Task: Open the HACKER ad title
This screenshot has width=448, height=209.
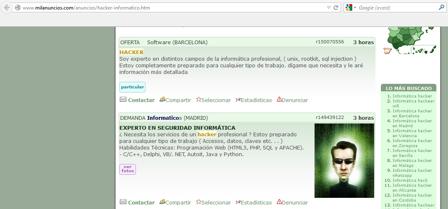Action: point(131,52)
